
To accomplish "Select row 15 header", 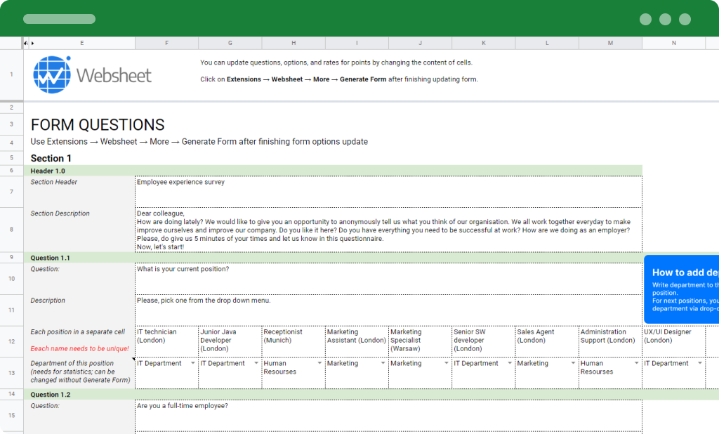I will coord(11,415).
